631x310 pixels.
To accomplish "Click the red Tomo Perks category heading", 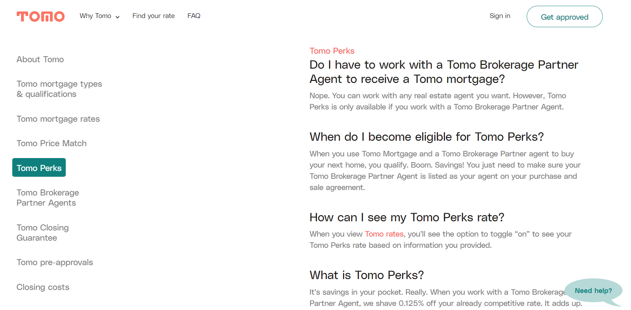I will 332,51.
